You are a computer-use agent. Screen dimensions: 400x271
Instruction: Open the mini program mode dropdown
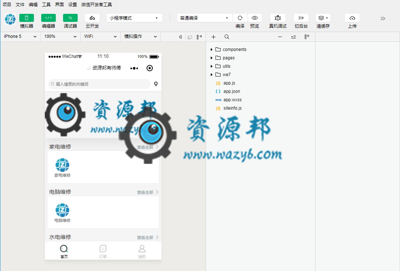[x=135, y=18]
